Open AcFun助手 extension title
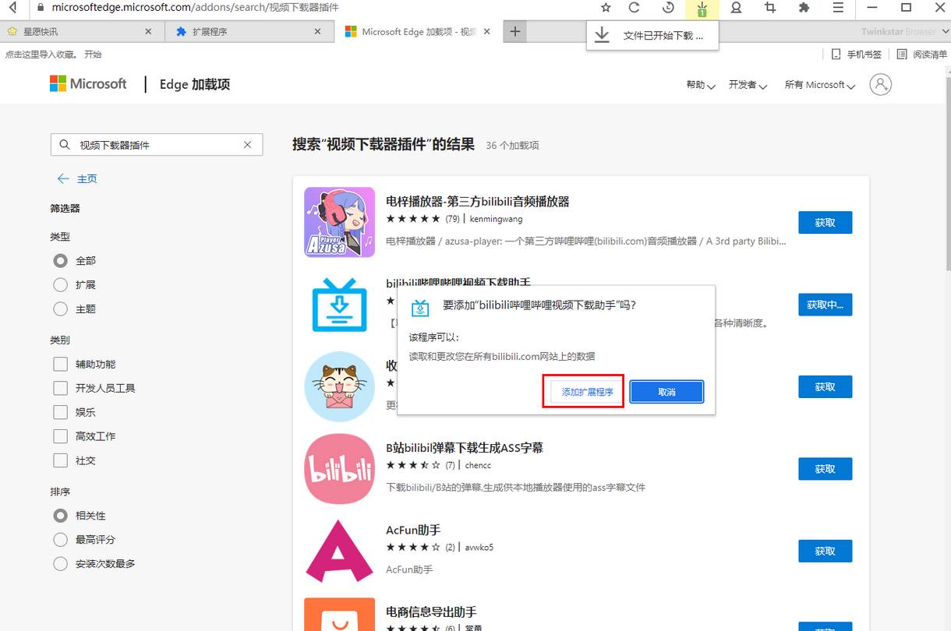 (x=413, y=531)
